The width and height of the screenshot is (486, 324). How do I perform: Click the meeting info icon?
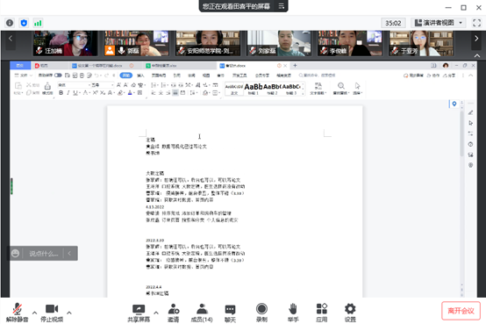pyautogui.click(x=10, y=23)
